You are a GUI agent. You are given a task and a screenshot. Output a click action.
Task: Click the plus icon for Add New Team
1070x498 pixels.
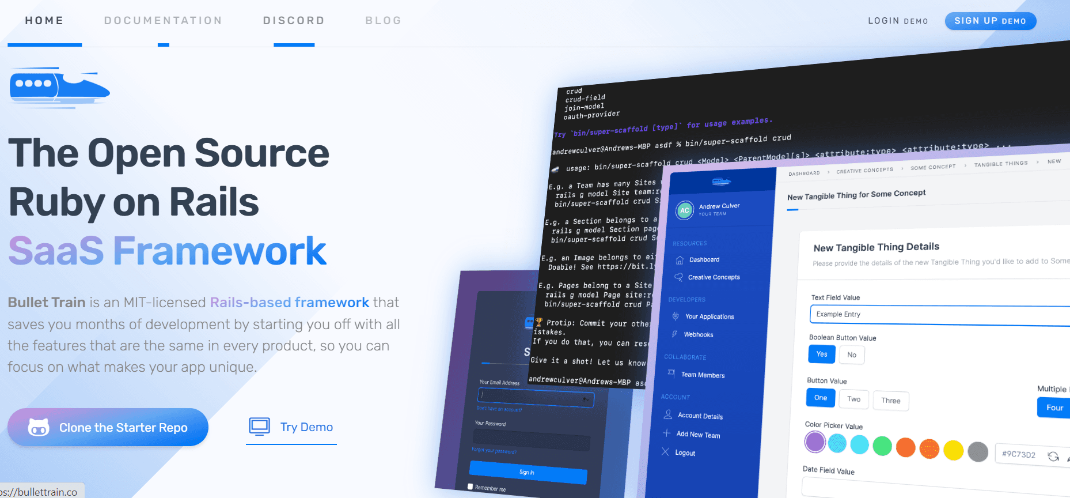point(667,433)
